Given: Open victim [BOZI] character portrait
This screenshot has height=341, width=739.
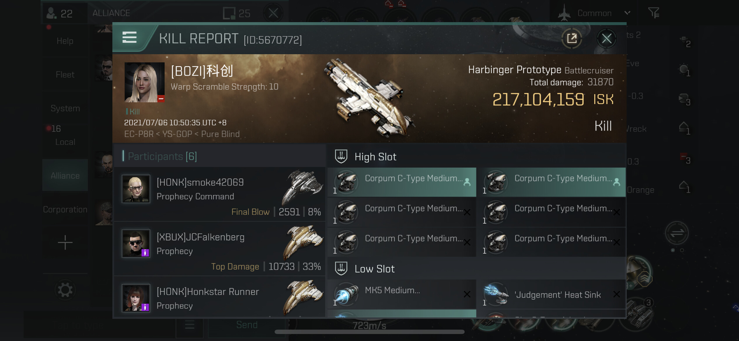Looking at the screenshot, I should (x=144, y=82).
